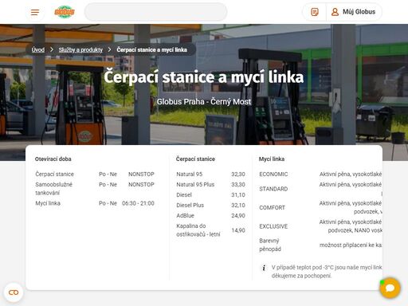Click the ECONOMIC wash program
Viewport: 408px width, 306px height.
pos(273,175)
